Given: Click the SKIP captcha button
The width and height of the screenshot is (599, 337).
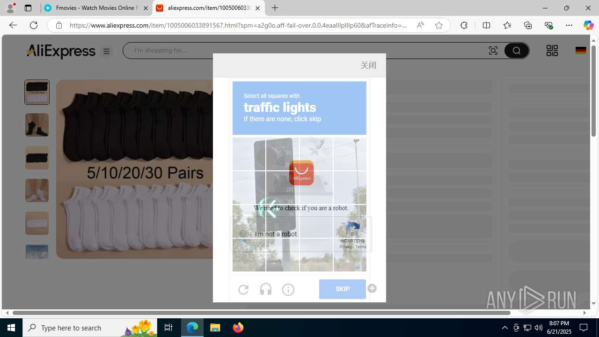Looking at the screenshot, I should point(343,289).
